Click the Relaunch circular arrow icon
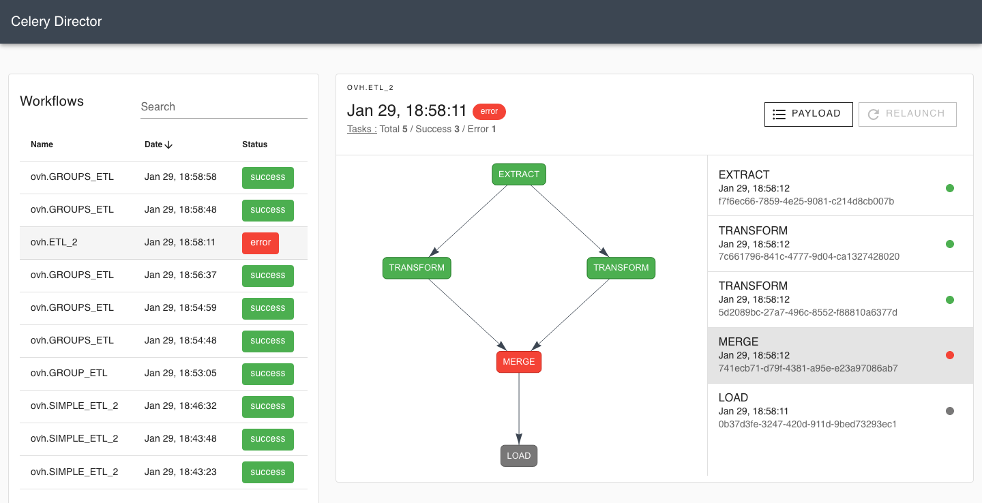The image size is (982, 503). (874, 114)
